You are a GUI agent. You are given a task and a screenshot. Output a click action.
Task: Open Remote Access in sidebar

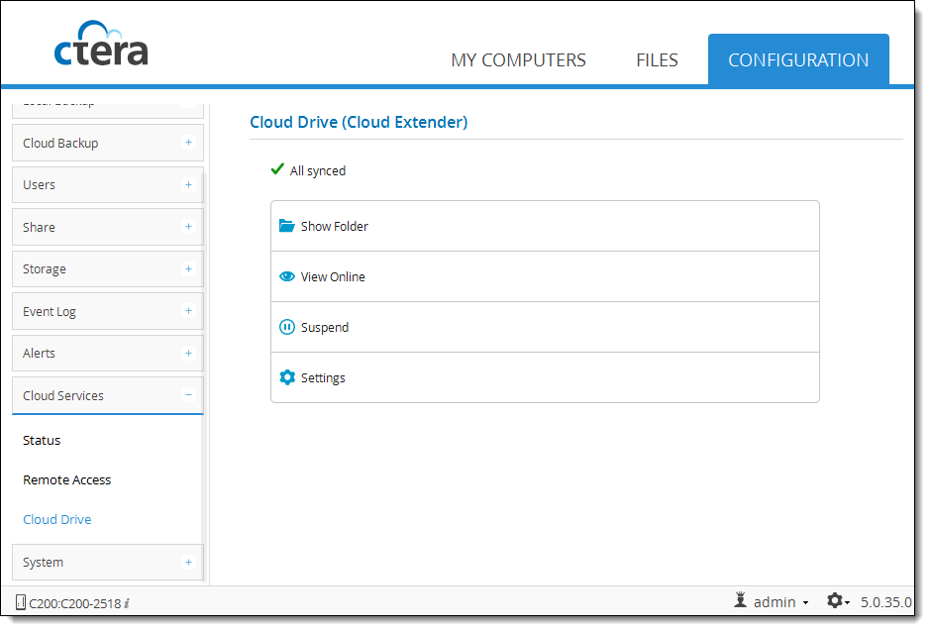pos(67,479)
